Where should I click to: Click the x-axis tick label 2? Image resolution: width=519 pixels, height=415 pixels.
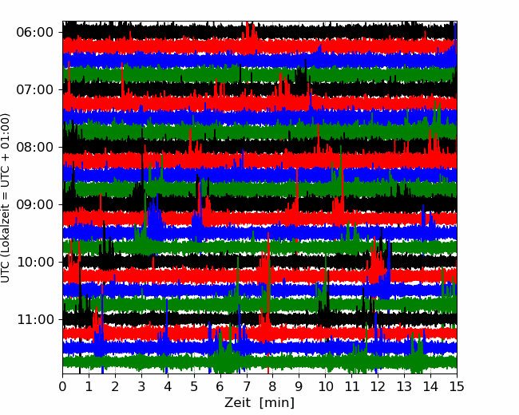coord(115,386)
